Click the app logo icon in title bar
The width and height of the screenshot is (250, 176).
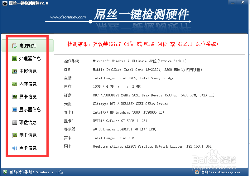[x=5, y=3]
